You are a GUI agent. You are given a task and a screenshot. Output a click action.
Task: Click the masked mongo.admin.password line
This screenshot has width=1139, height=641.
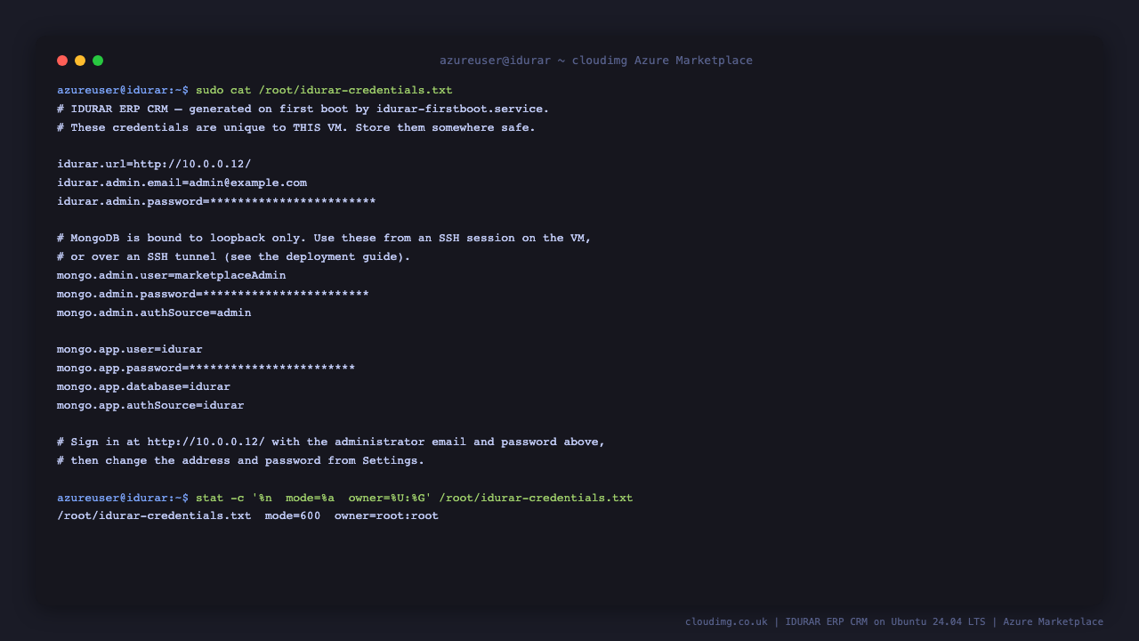point(213,294)
